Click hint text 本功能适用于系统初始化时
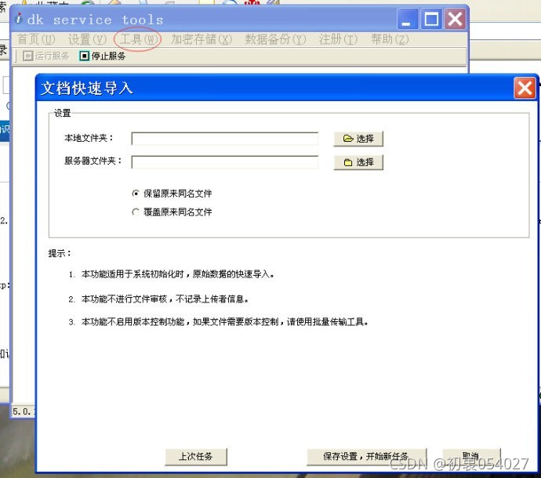The width and height of the screenshot is (541, 478). click(133, 274)
